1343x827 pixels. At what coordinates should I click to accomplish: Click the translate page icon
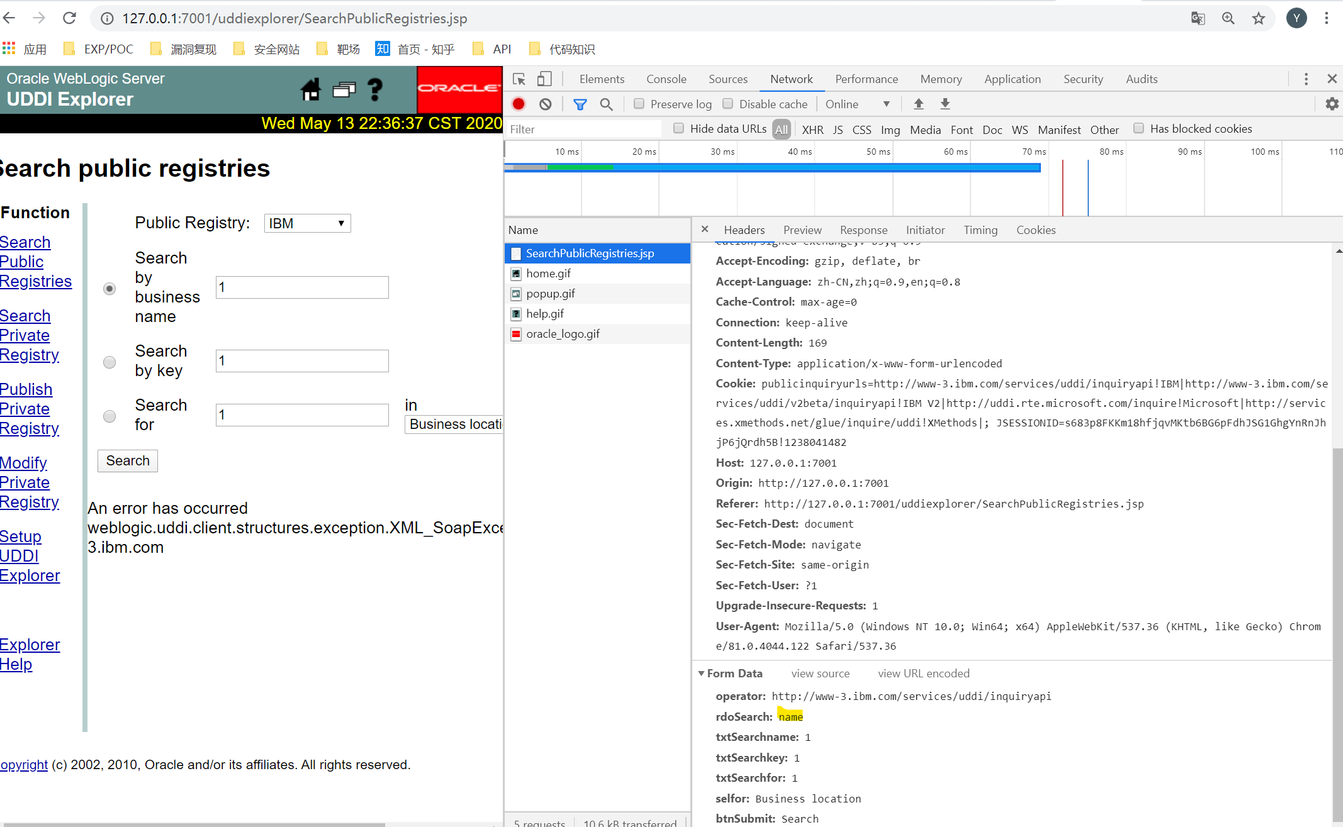coord(1198,18)
